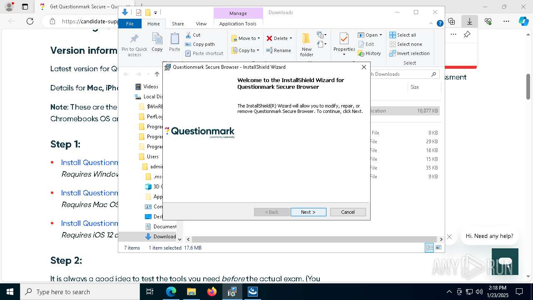This screenshot has height=300, width=533.
Task: Create a New folder
Action: pos(306,45)
